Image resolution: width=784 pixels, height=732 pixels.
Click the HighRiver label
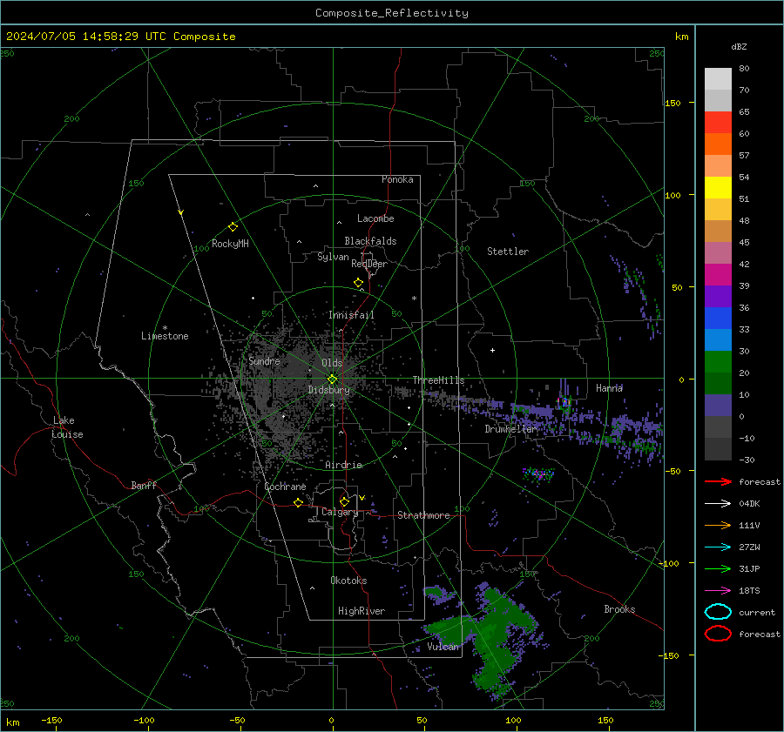click(362, 611)
